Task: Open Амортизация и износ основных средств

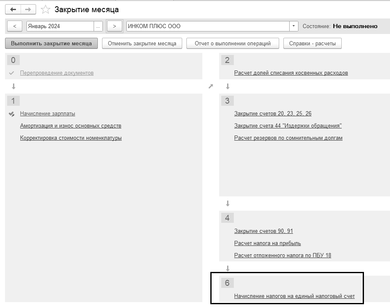Action: (71, 126)
